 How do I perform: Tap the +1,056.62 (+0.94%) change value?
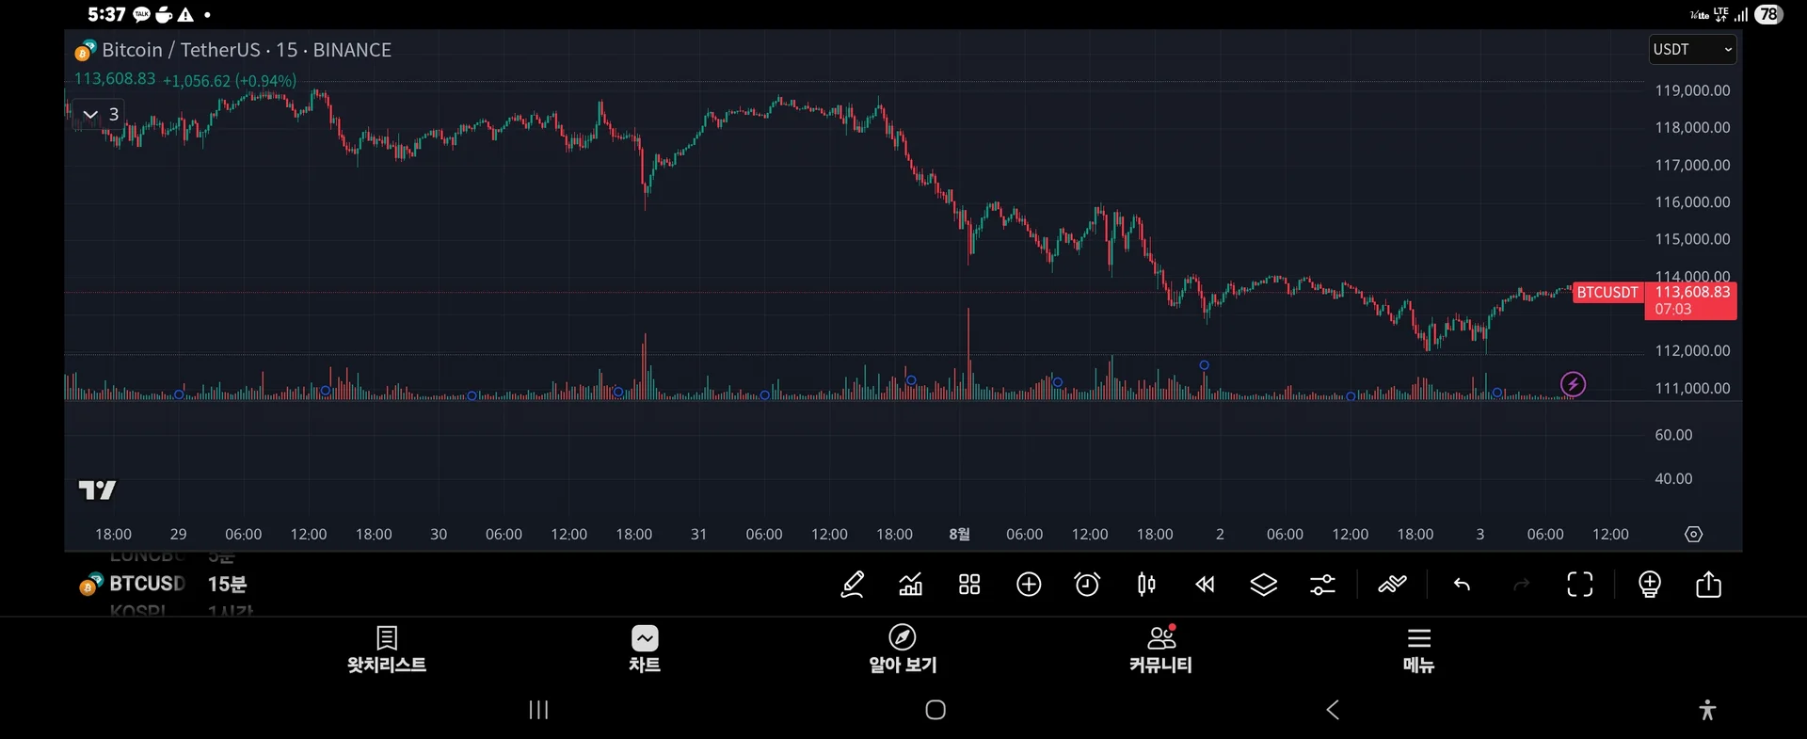(230, 81)
